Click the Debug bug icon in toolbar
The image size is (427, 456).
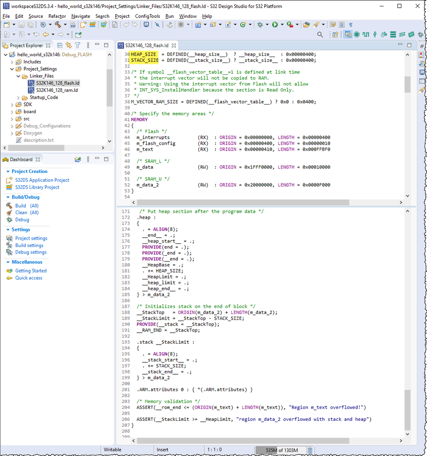(260, 25)
